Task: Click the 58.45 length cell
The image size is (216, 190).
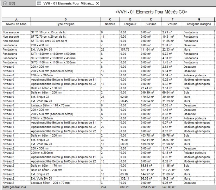Action: (x=130, y=101)
